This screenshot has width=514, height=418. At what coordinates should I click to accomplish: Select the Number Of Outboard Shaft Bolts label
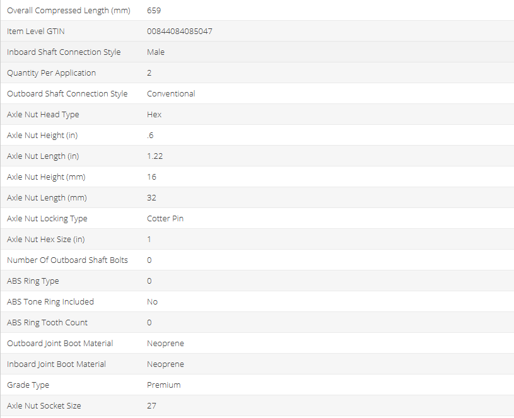click(x=67, y=260)
